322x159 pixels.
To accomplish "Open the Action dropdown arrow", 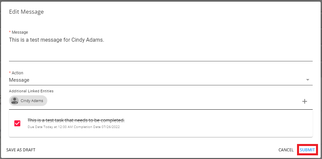I will coord(308,80).
